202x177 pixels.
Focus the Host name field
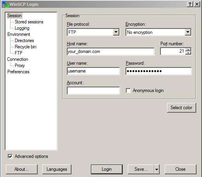[111, 51]
